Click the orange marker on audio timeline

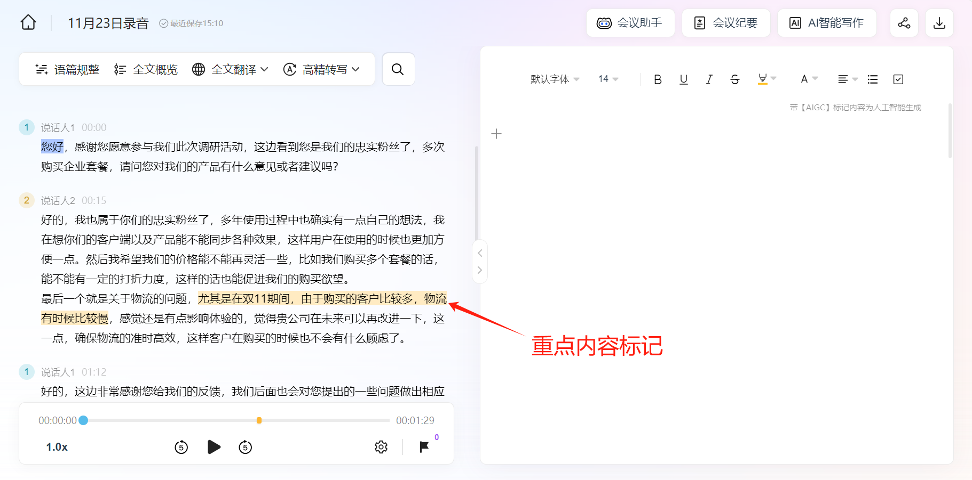coord(259,420)
